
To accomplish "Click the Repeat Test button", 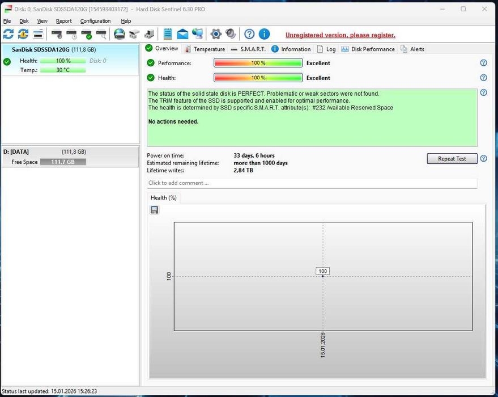I will (452, 159).
